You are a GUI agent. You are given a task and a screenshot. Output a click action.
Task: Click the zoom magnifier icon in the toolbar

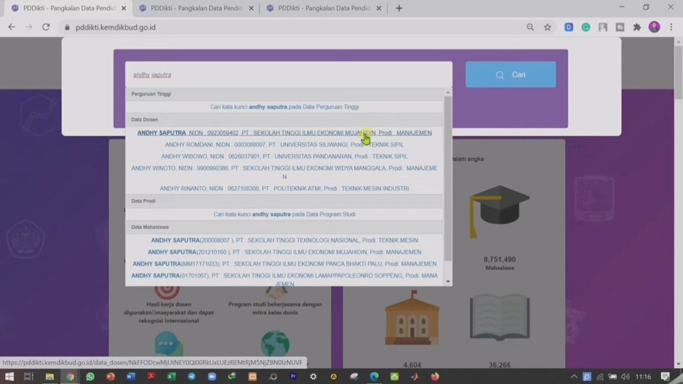530,27
